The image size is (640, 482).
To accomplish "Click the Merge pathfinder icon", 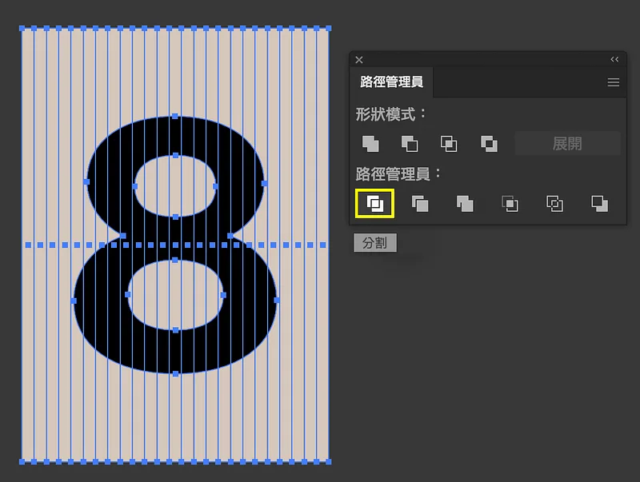I will [465, 204].
